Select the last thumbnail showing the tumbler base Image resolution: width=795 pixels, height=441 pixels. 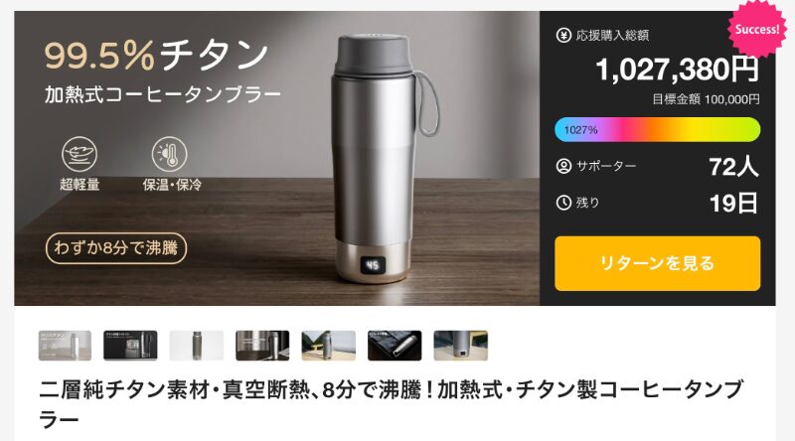pos(461,346)
